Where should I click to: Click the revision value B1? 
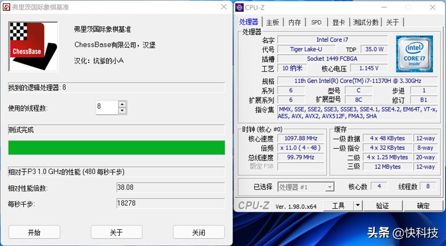click(x=424, y=100)
